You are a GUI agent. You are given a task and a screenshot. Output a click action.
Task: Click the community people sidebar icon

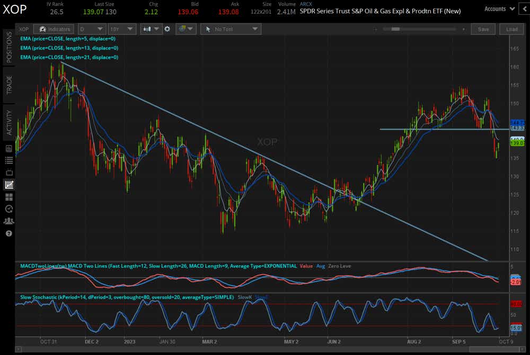coord(9,221)
